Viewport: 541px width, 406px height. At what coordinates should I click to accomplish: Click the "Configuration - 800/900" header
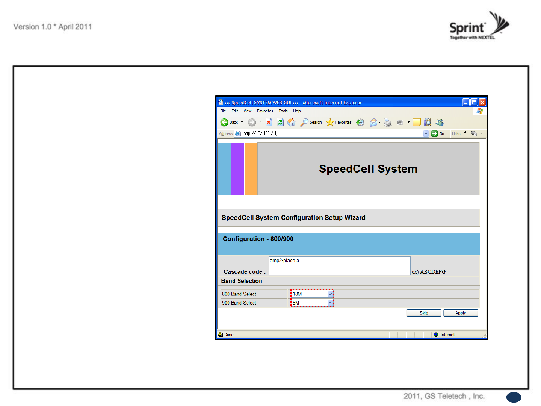[x=258, y=239]
